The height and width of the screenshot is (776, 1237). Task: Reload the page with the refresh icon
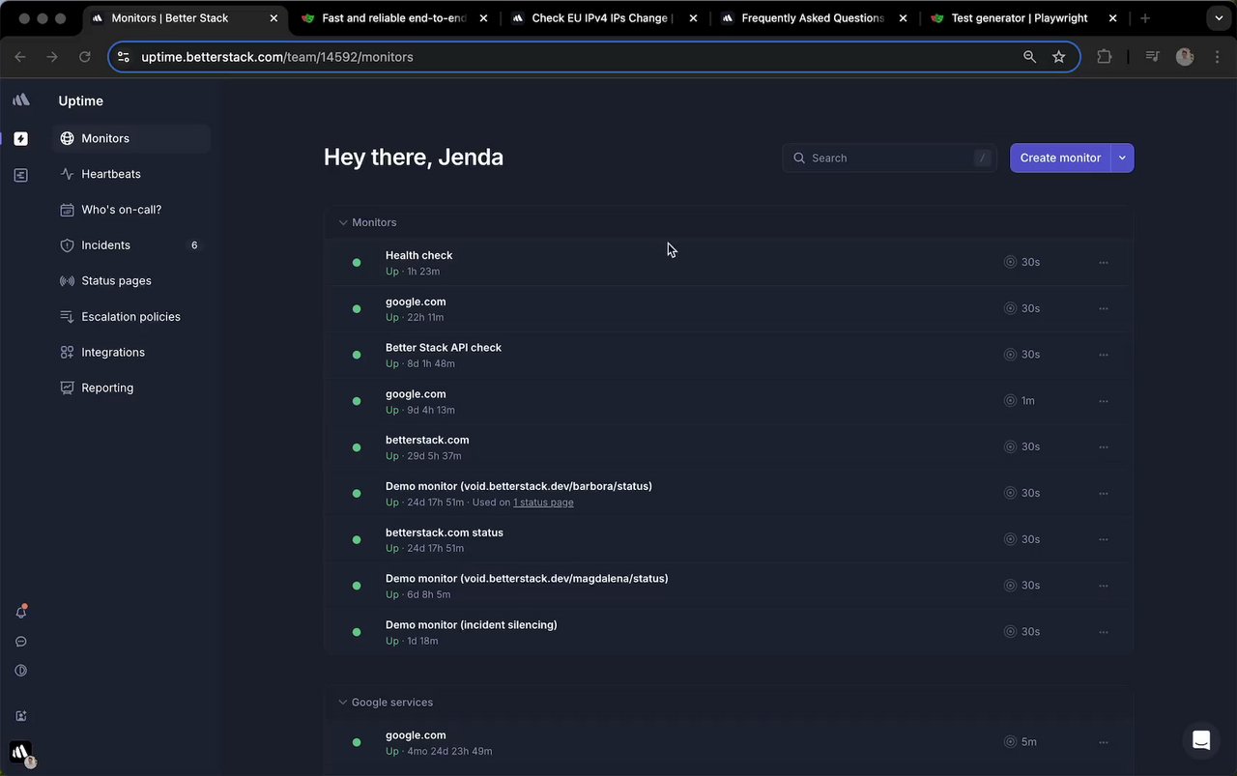point(85,57)
